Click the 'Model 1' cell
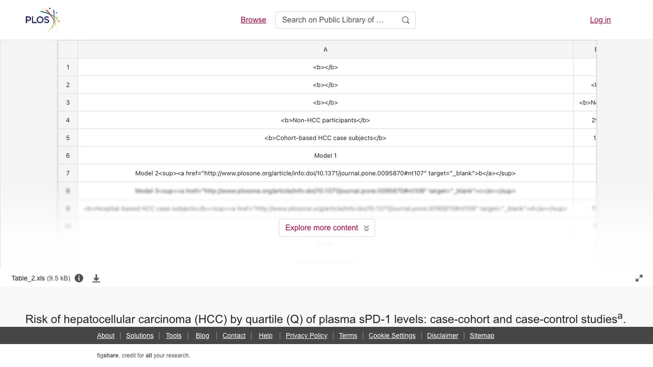 coord(325,155)
